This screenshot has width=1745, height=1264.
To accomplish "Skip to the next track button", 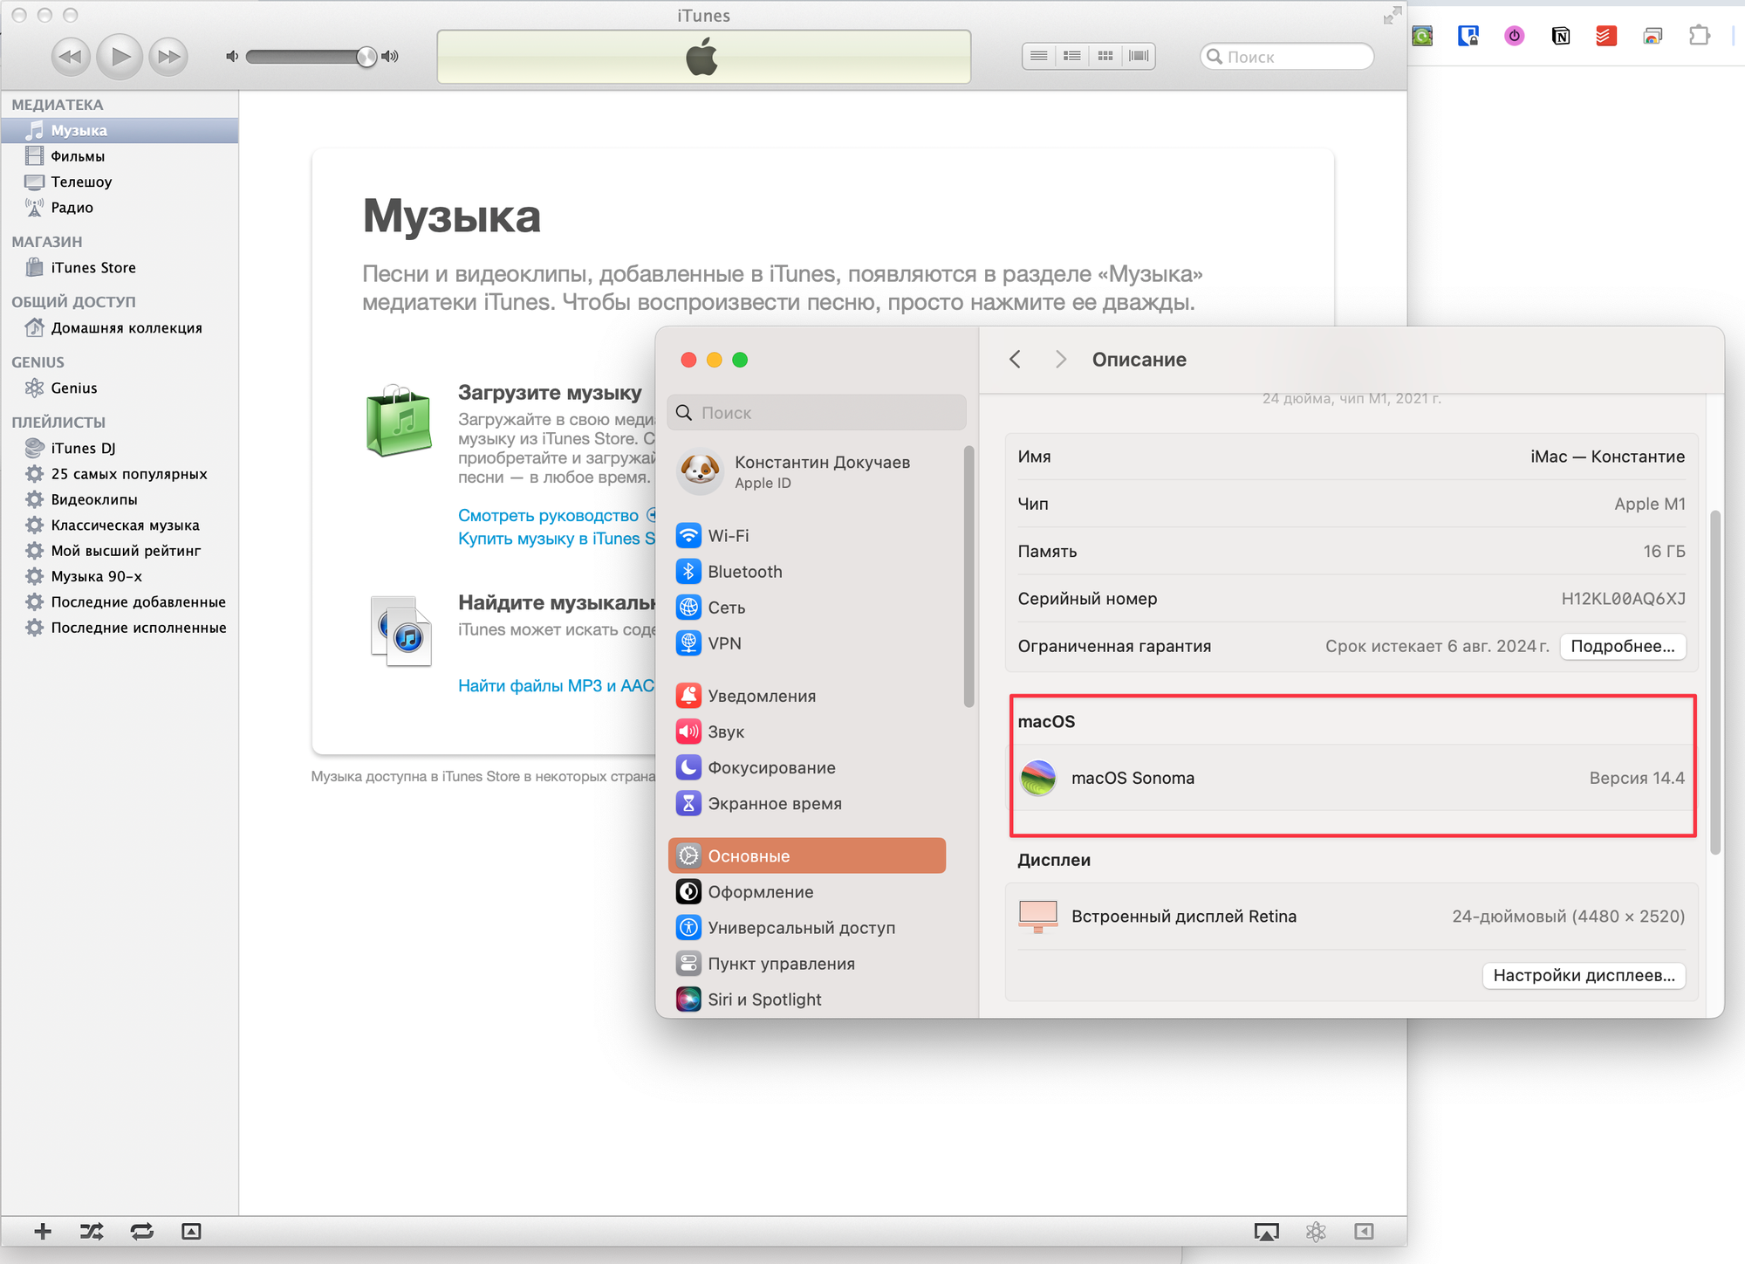I will (168, 57).
